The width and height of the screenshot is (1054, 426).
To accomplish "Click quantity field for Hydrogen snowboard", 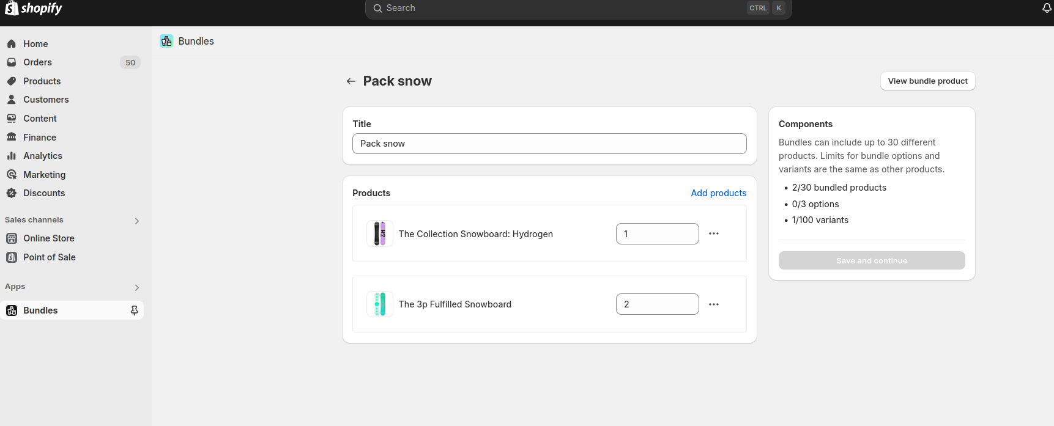I will pyautogui.click(x=657, y=233).
